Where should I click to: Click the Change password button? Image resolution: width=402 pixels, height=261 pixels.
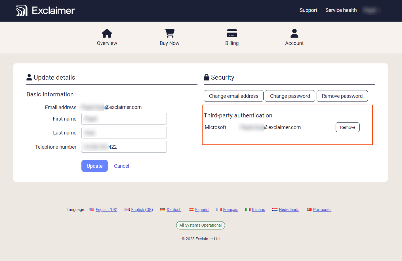pyautogui.click(x=290, y=96)
